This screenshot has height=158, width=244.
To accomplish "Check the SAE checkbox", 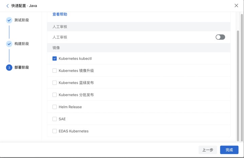I will click(x=55, y=119).
